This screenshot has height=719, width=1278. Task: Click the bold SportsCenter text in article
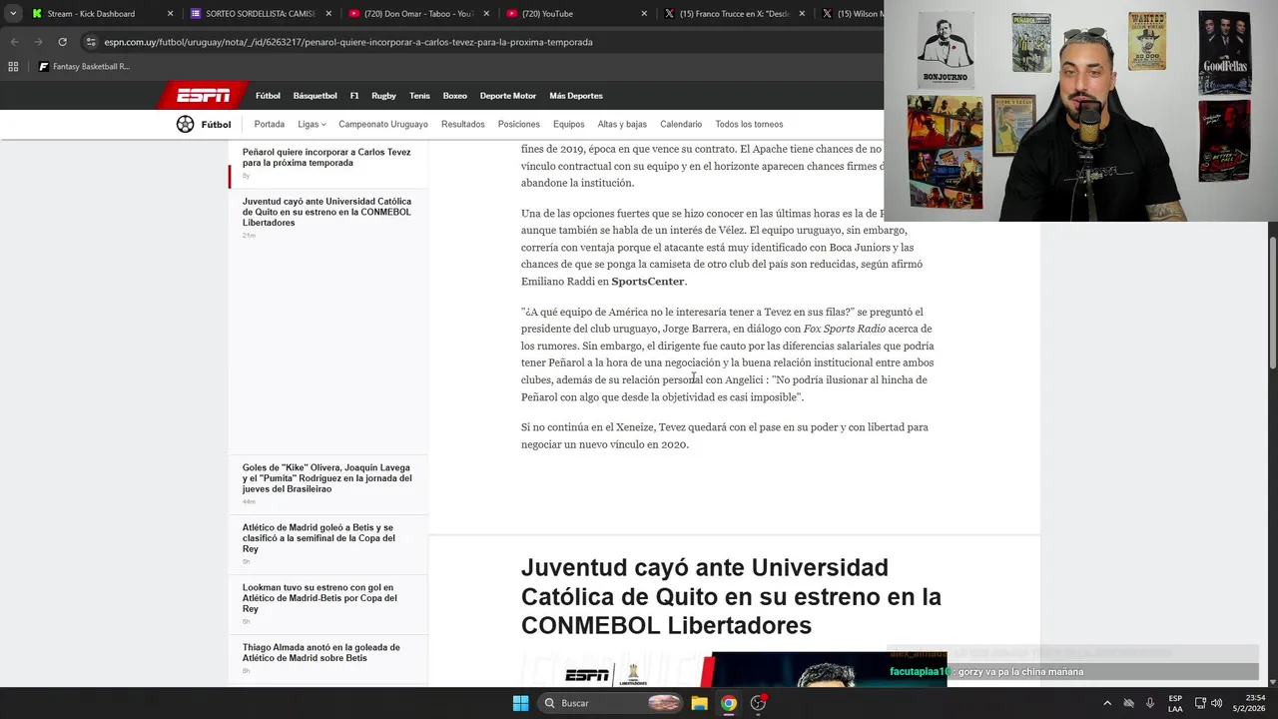point(648,282)
